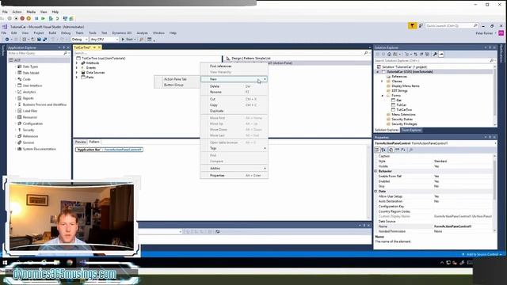This screenshot has height=285, width=507.
Task: Expand the Classes folder in Solution Explorer
Action: tap(383, 82)
